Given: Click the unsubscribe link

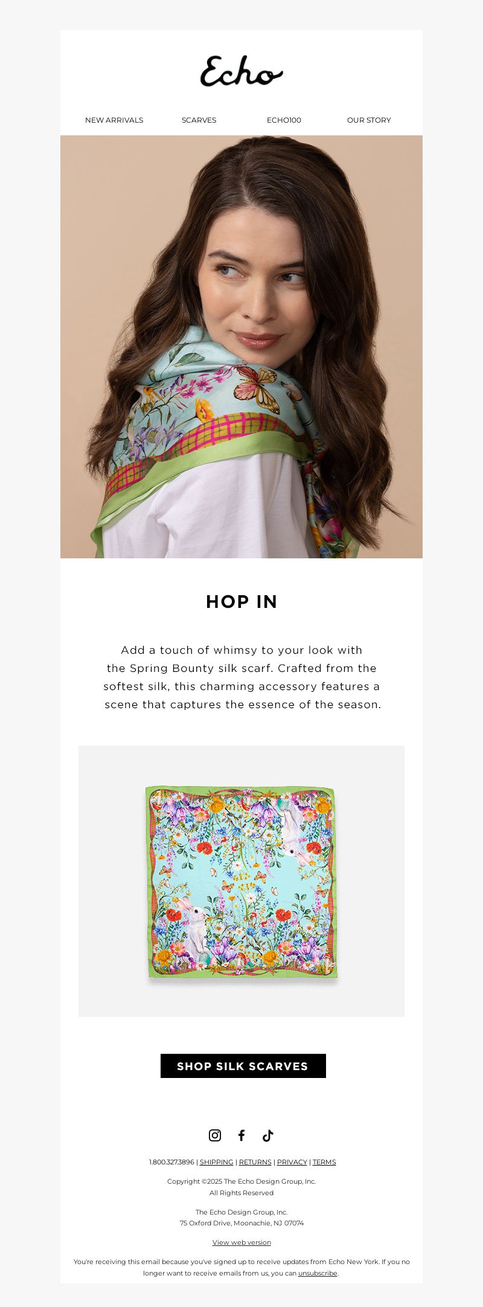Looking at the screenshot, I should click(318, 1273).
